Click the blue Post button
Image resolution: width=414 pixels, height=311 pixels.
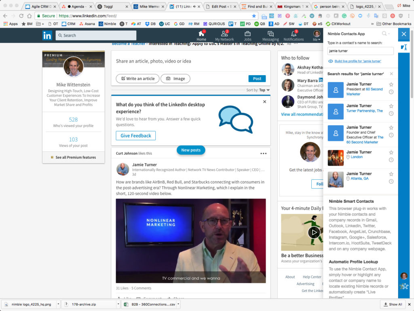pos(257,79)
